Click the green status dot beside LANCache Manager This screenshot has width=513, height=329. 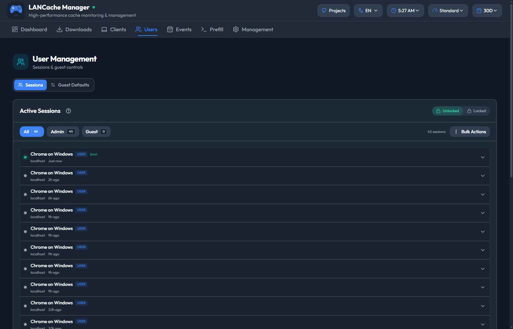pos(94,7)
